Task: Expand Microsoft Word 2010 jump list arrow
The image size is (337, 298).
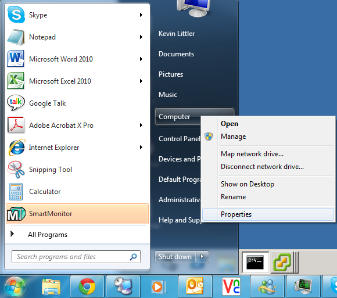Action: pos(141,59)
